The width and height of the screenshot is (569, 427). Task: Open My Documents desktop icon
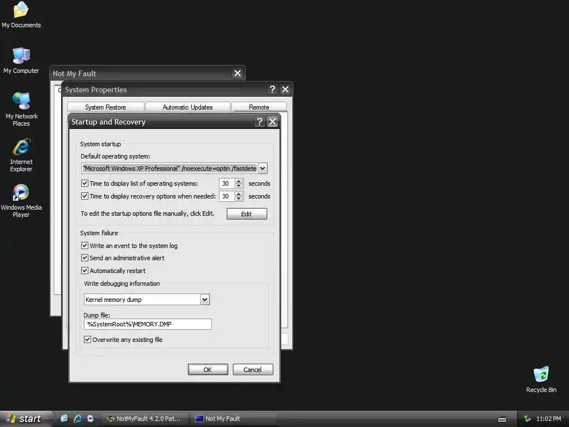(x=21, y=14)
